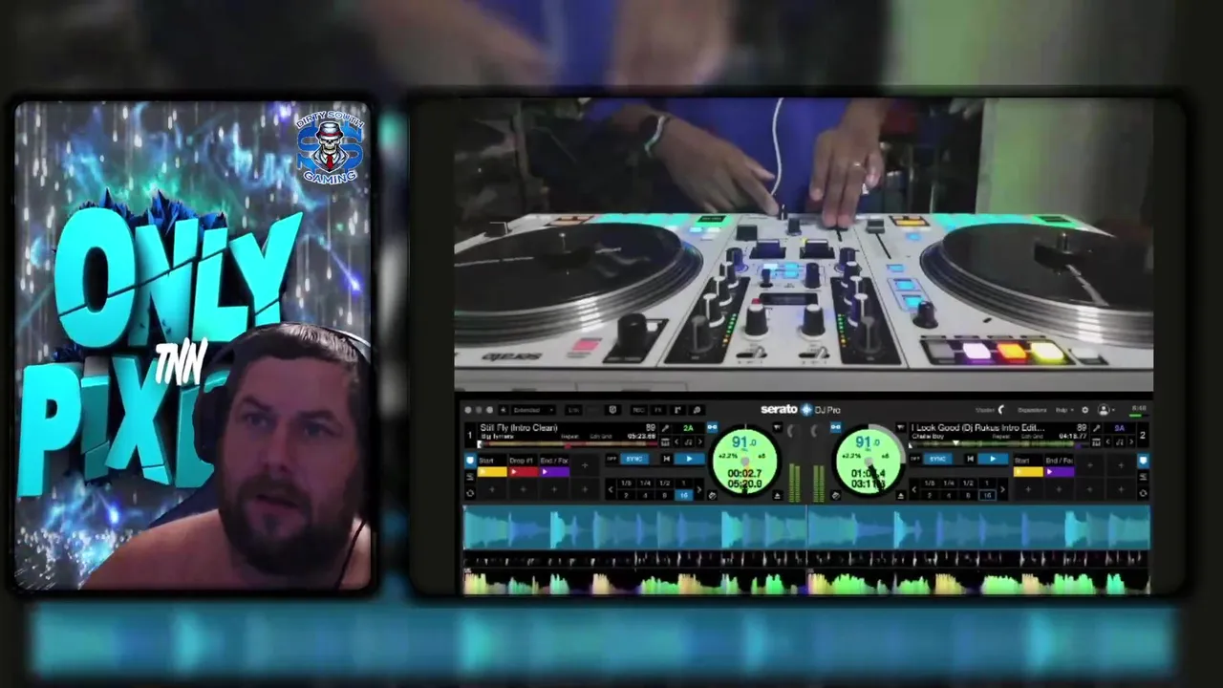Enable SYNC on deck 1
Screen dimensions: 1223x688
tap(634, 459)
